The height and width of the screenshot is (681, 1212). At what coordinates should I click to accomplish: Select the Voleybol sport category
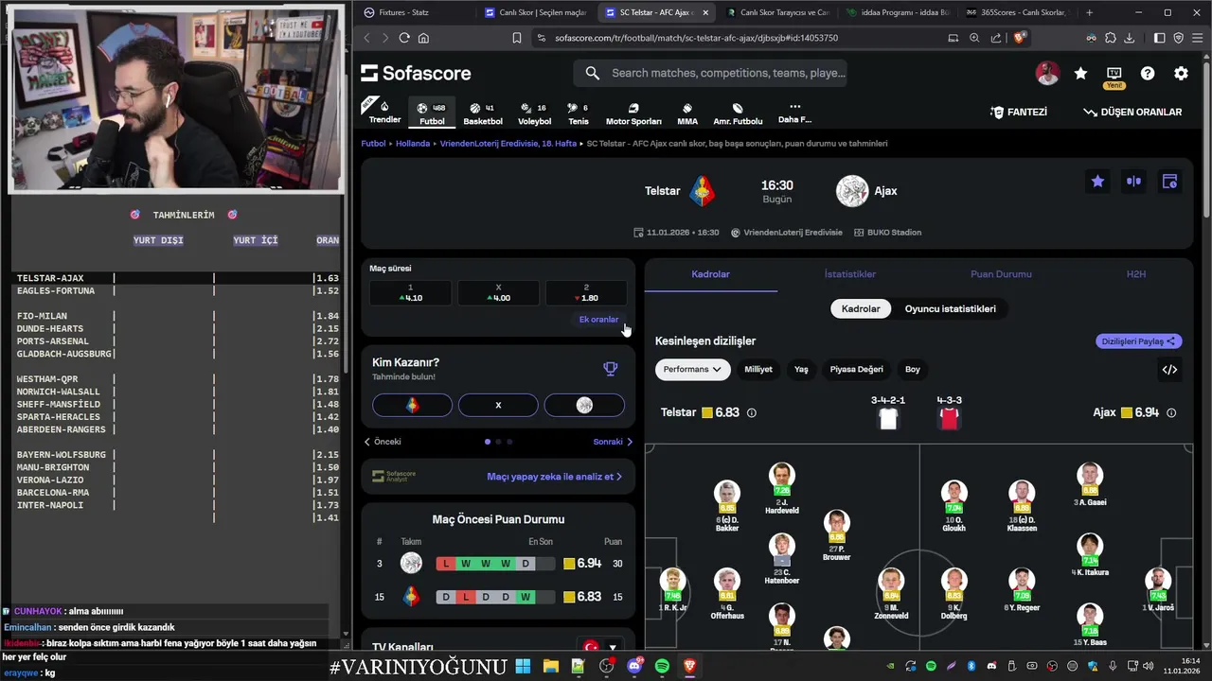coord(535,113)
